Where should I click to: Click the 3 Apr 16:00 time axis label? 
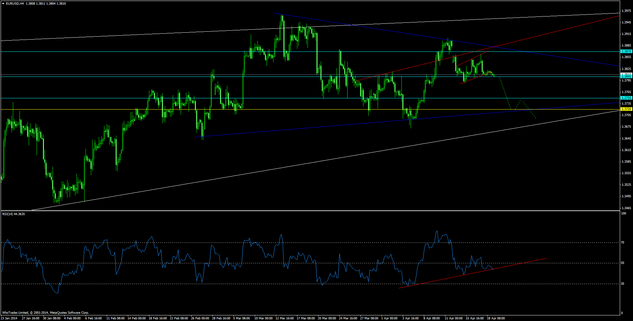pos(410,318)
